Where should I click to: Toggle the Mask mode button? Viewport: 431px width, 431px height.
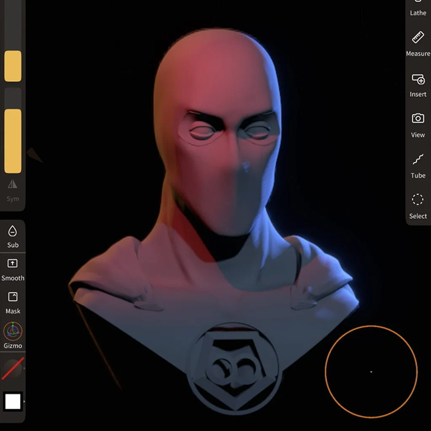point(13,301)
